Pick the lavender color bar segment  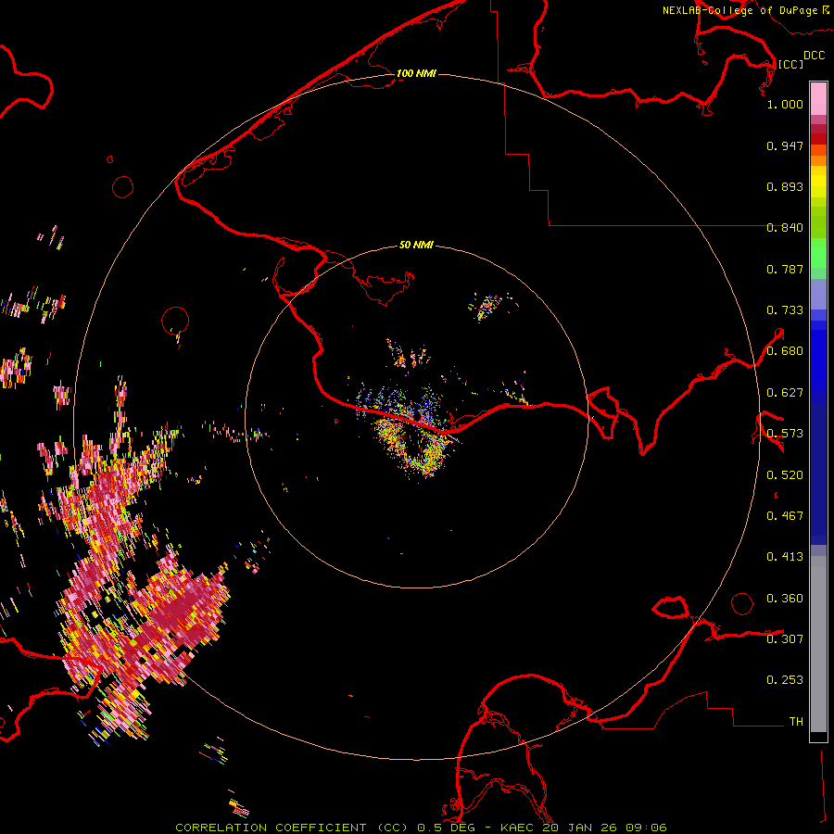coord(818,294)
